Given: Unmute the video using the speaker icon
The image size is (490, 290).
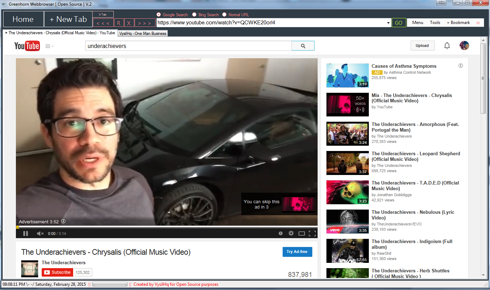Looking at the screenshot, I should (40, 234).
